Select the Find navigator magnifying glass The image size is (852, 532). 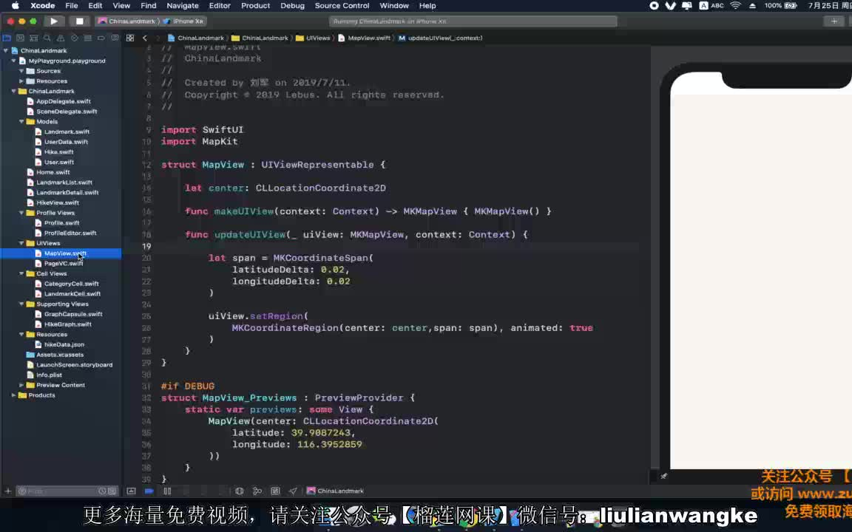coord(48,36)
